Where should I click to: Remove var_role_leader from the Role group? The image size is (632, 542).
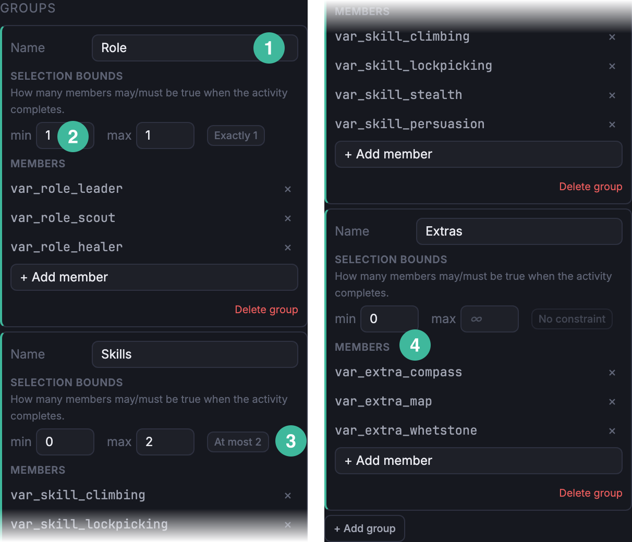click(x=288, y=189)
